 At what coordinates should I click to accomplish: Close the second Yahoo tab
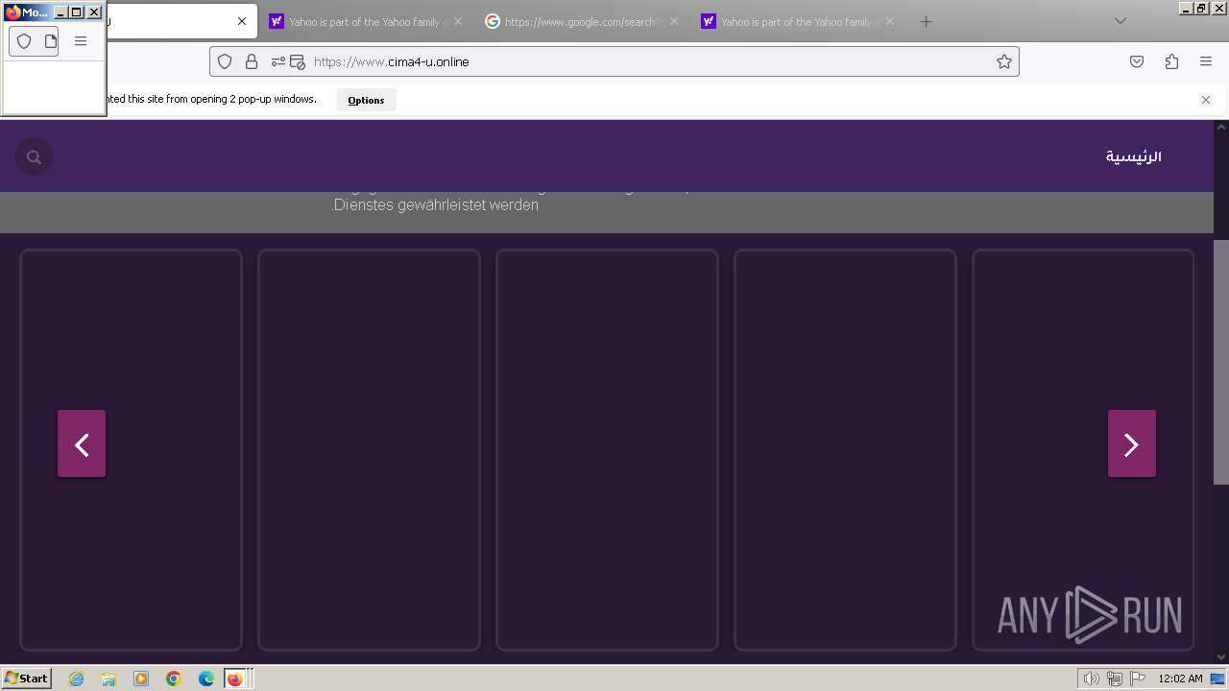pyautogui.click(x=890, y=21)
